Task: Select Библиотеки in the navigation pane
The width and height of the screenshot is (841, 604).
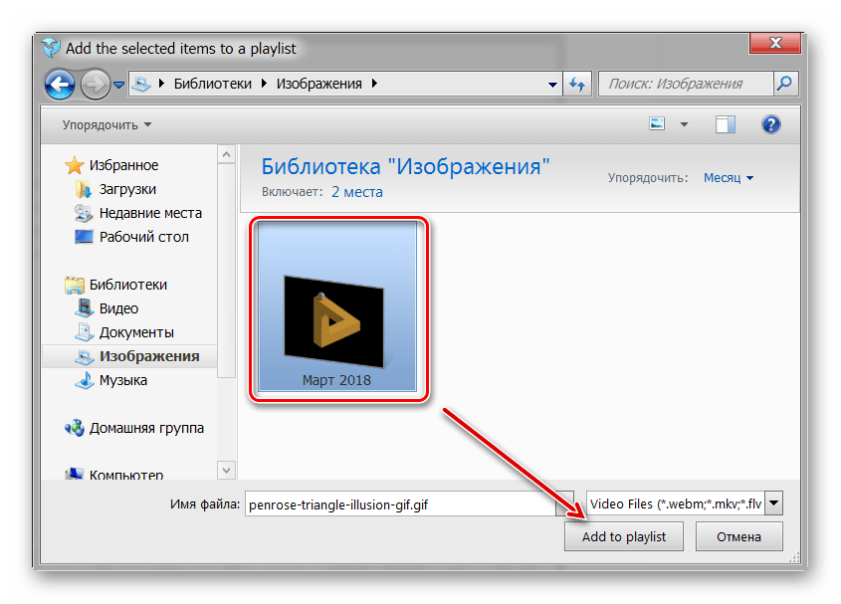Action: point(128,285)
